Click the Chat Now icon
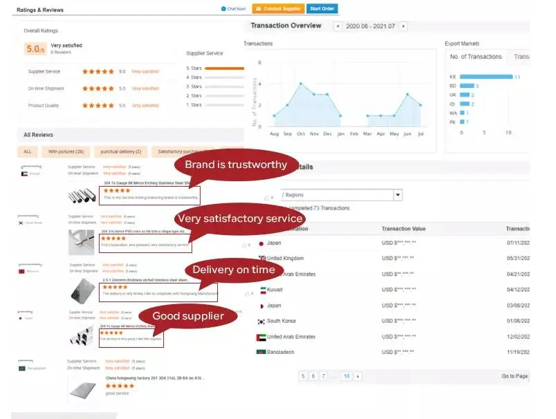Image resolution: width=556 pixels, height=419 pixels. point(223,9)
